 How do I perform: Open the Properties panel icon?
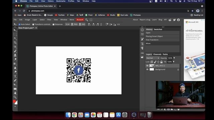(x=142, y=34)
